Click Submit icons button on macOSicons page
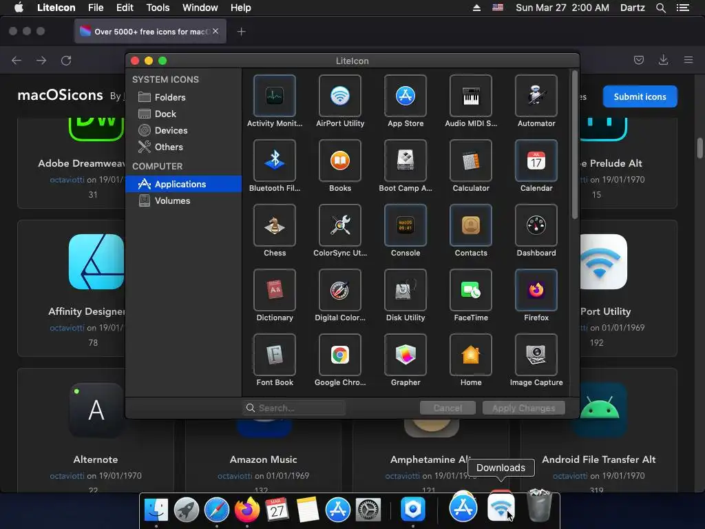 (640, 96)
